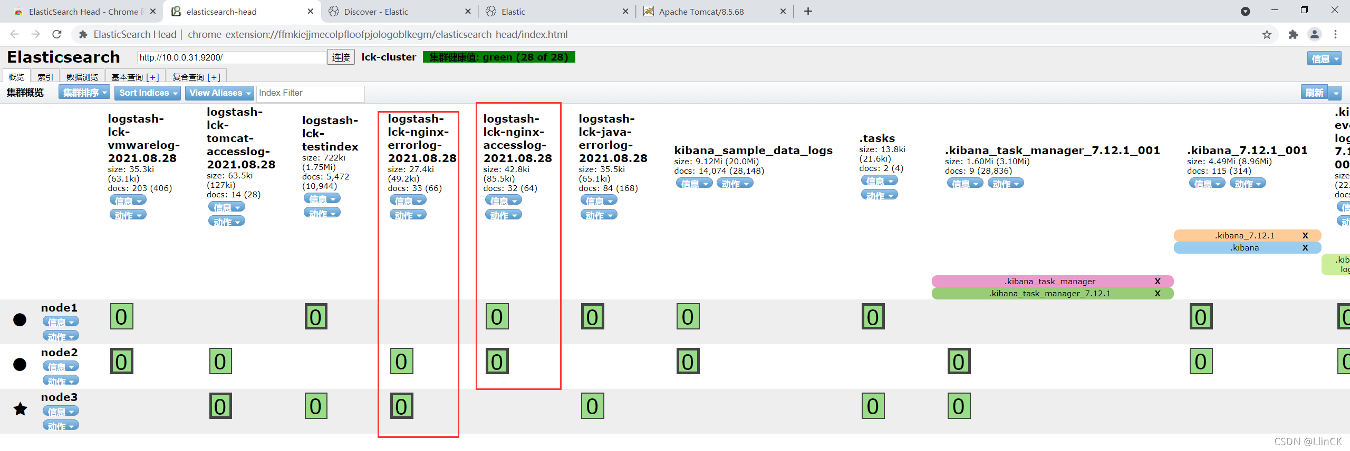Click node3 shard 0 of .tasks index

tap(873, 406)
